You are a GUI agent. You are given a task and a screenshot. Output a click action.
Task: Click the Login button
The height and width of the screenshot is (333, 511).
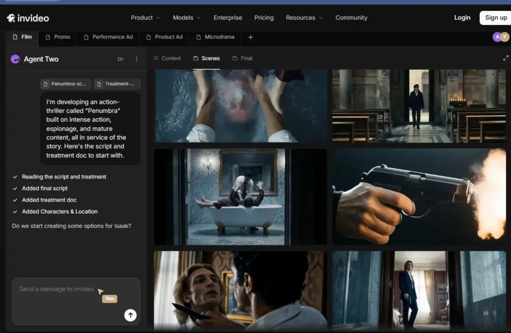[x=462, y=17]
